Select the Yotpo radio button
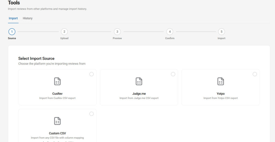The width and height of the screenshot is (275, 142). [255, 74]
